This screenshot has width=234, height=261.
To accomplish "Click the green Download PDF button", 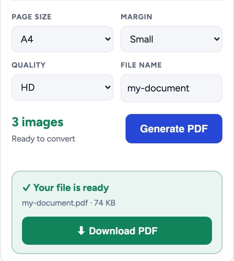I will (117, 231).
